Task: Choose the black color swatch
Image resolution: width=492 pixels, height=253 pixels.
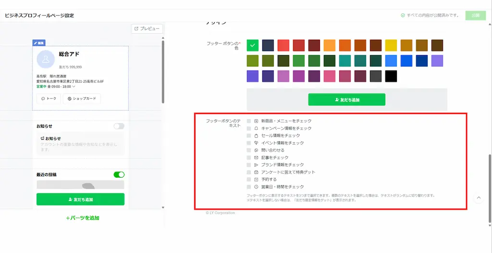Action: point(391,76)
